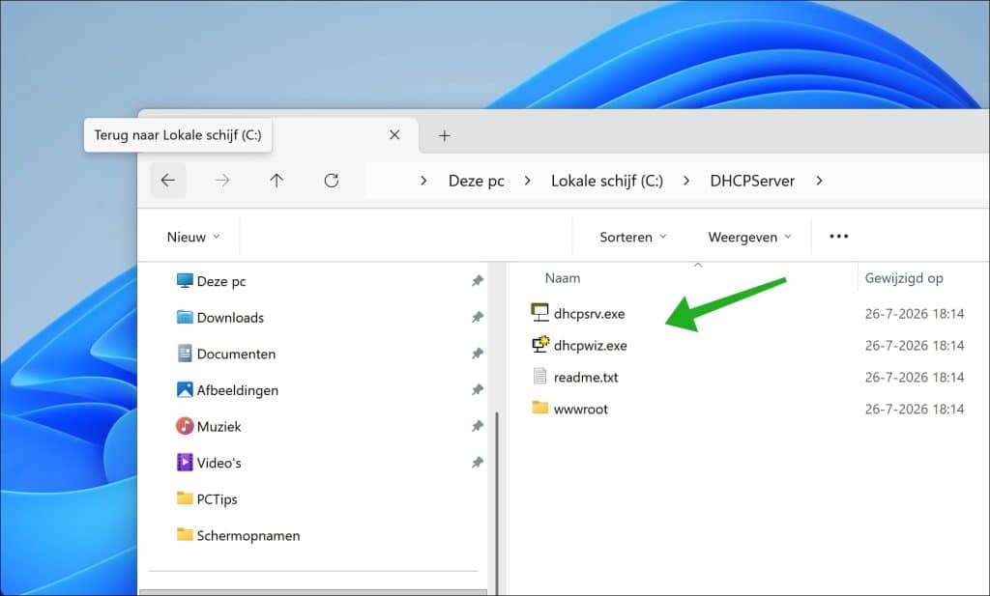Screen dimensions: 990x596
Task: Select the dhcpsrv.exe file icon
Action: coord(539,312)
